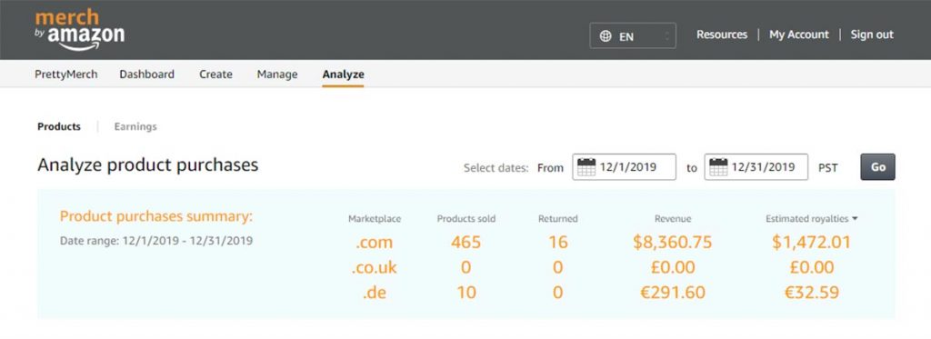
Task: Click the .com marketplace entry
Action: point(375,243)
